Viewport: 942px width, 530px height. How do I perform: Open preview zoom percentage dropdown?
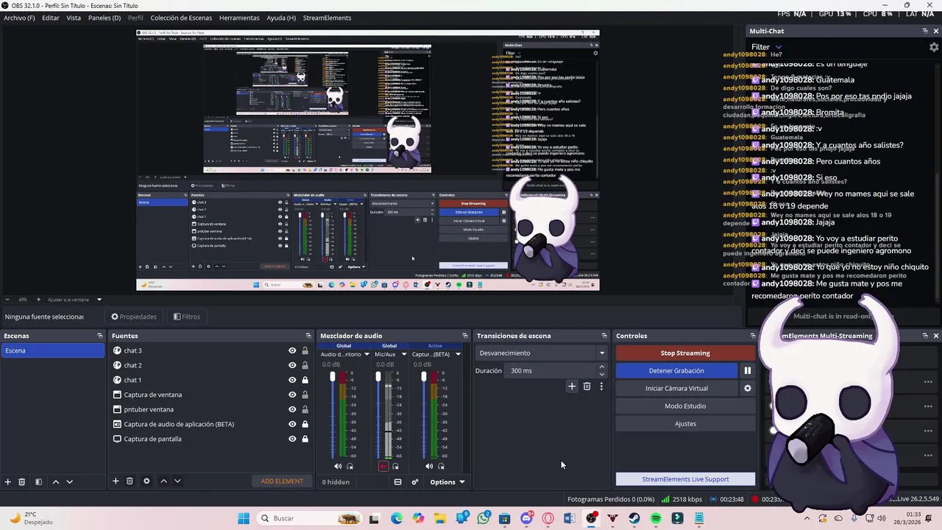click(x=23, y=300)
